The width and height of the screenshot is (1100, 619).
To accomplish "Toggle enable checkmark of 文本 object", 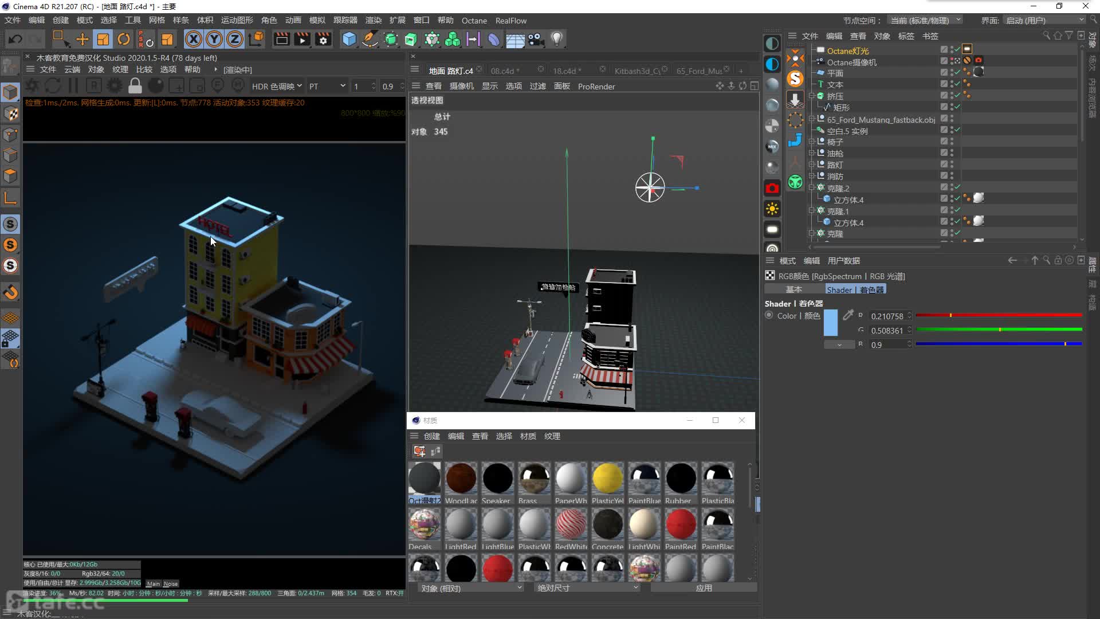I will tap(957, 84).
